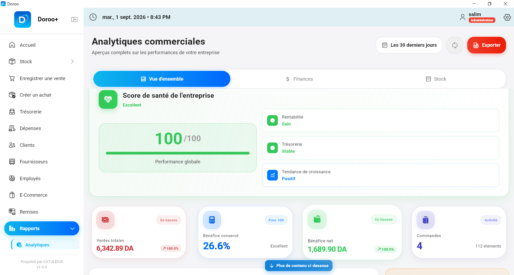Open settings gear icon
This screenshot has width=514, height=275.
tap(507, 17)
